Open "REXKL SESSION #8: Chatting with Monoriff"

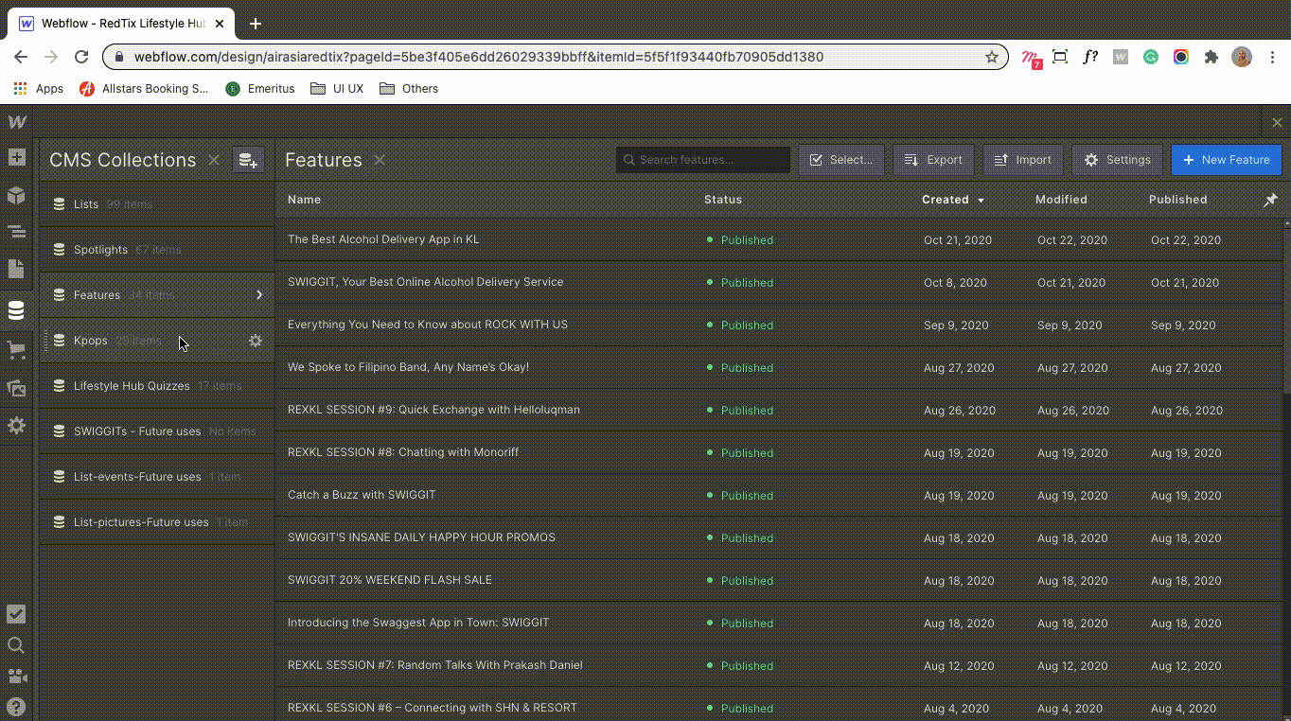pyautogui.click(x=403, y=452)
